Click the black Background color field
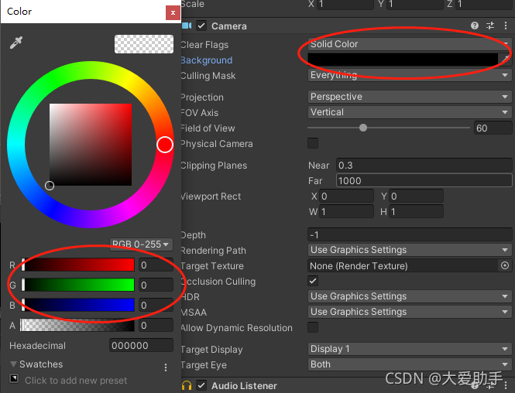 coord(403,60)
